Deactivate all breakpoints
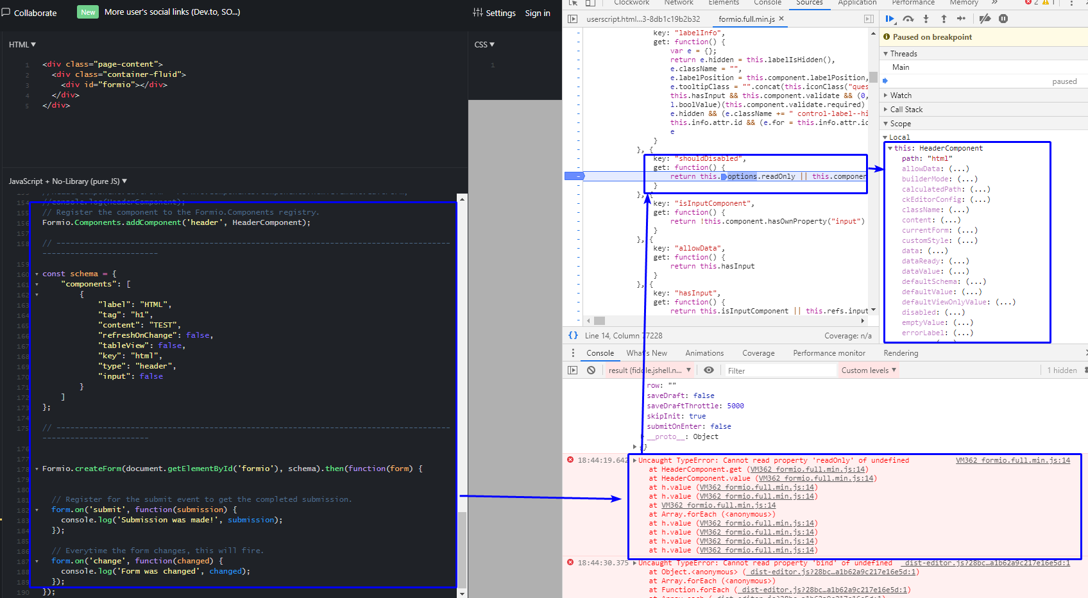 click(x=985, y=19)
